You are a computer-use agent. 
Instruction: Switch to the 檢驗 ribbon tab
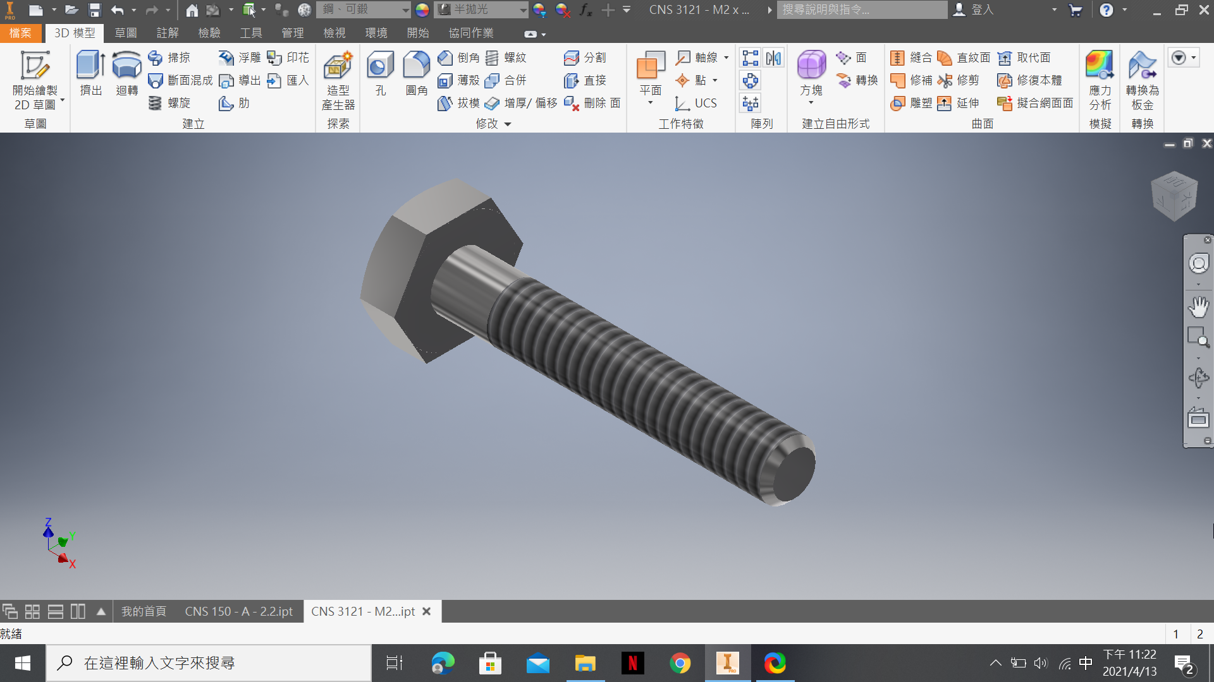tap(209, 33)
